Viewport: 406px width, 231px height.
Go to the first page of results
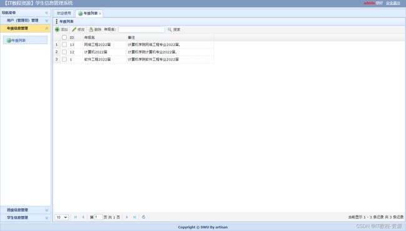[76, 217]
